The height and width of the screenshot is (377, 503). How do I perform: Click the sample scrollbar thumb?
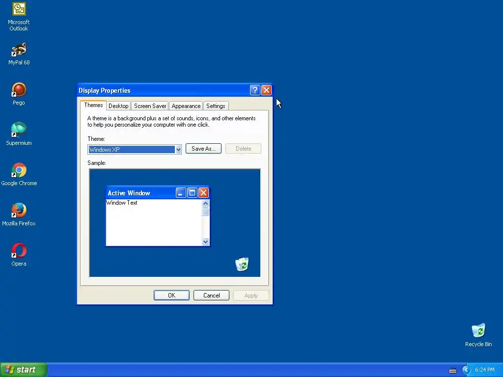click(206, 212)
